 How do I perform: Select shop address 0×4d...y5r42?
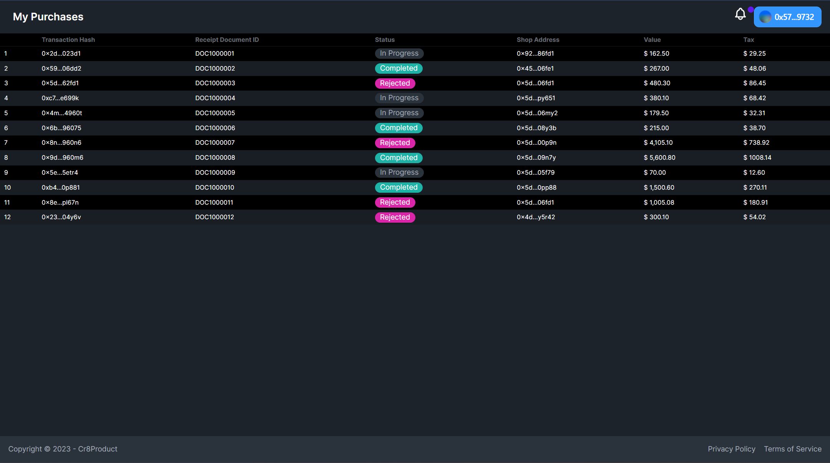(x=536, y=217)
